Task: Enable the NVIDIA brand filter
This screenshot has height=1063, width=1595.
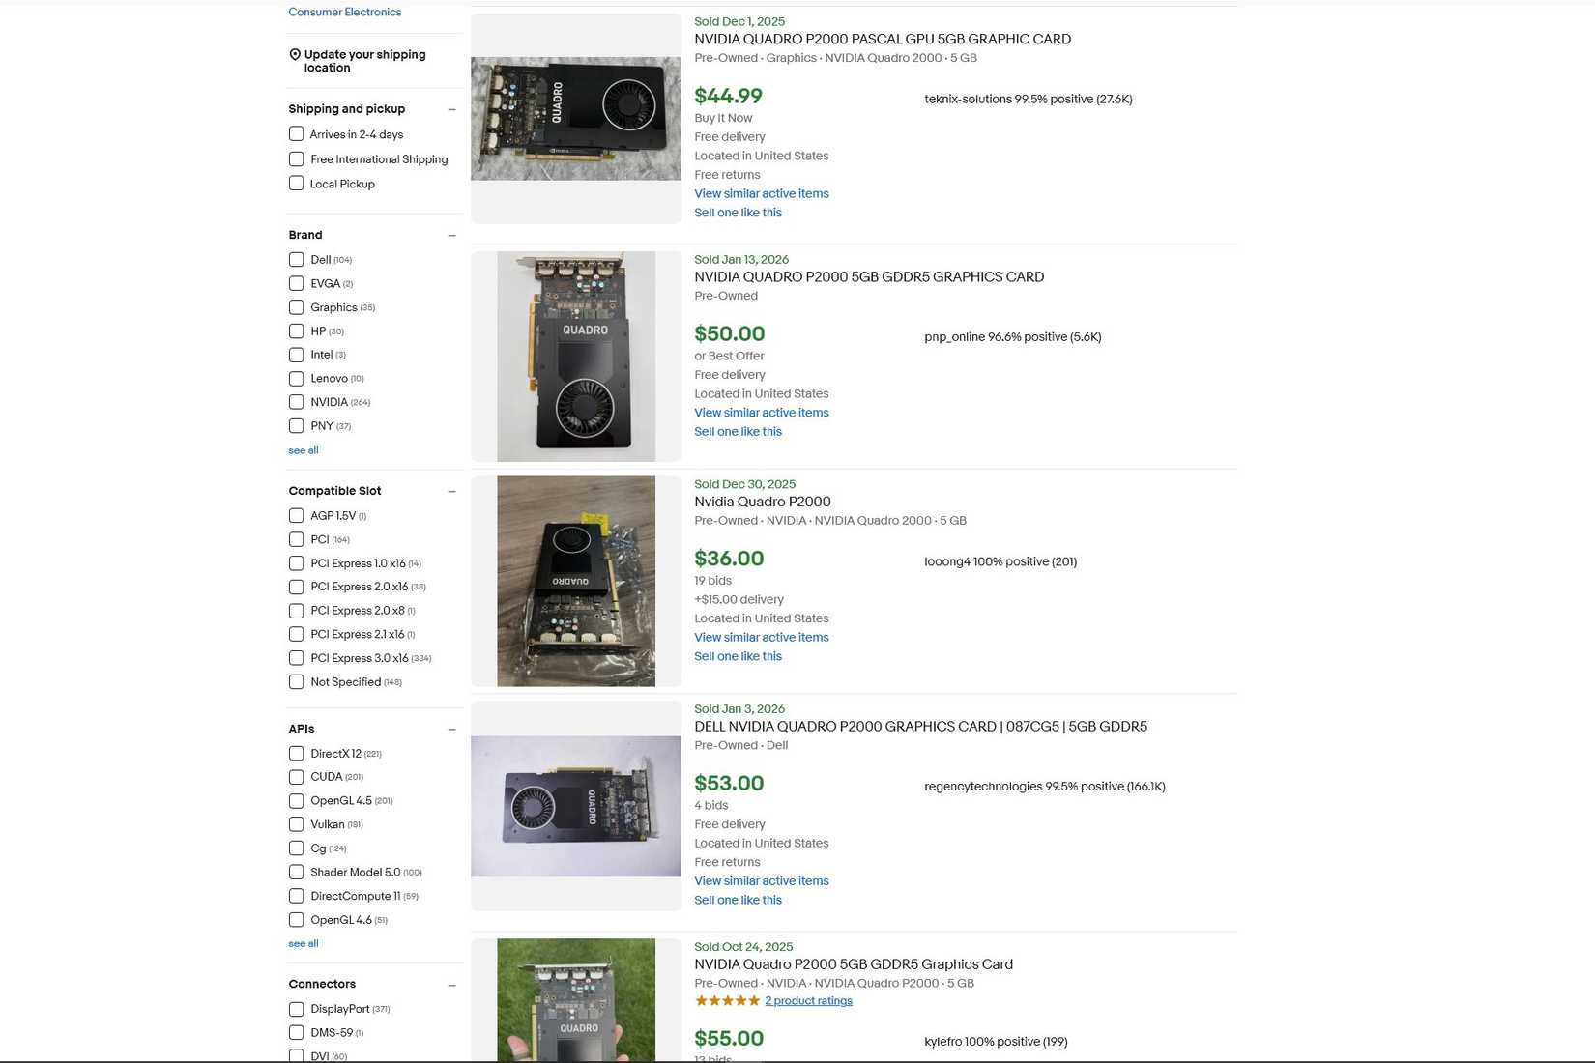Action: tap(297, 402)
